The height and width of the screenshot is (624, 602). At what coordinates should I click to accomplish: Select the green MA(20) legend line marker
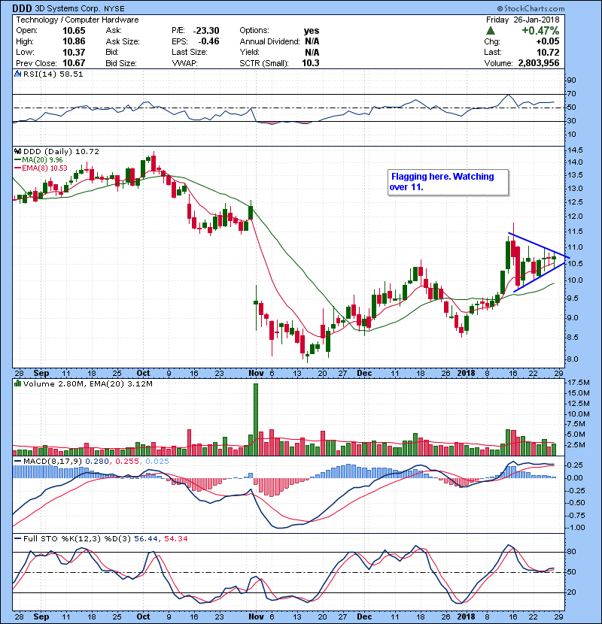click(x=17, y=160)
